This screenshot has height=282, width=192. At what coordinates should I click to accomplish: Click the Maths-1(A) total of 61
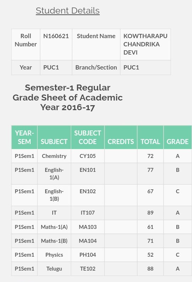(150, 227)
